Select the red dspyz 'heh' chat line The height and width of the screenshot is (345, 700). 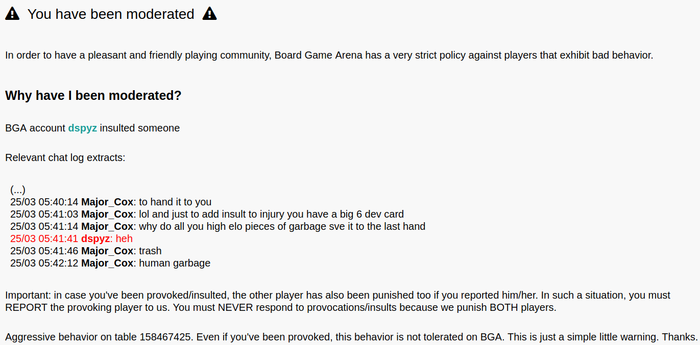coord(71,238)
